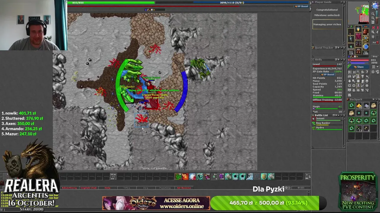Click the question mark help icon
This screenshot has width=380, height=213.
point(367,72)
